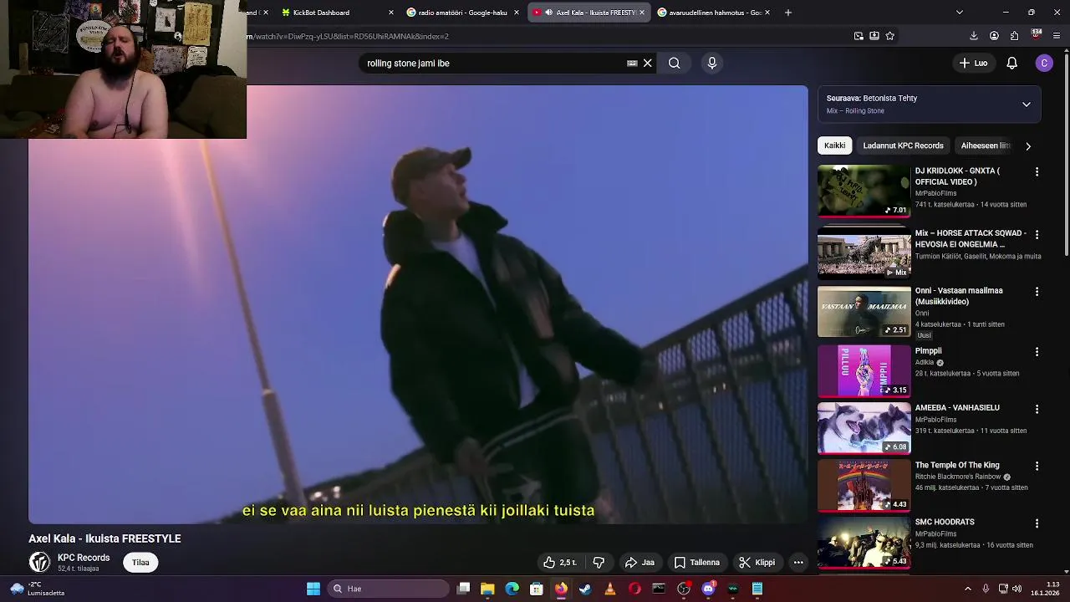Open OBS Studio from the taskbar

coord(684,589)
